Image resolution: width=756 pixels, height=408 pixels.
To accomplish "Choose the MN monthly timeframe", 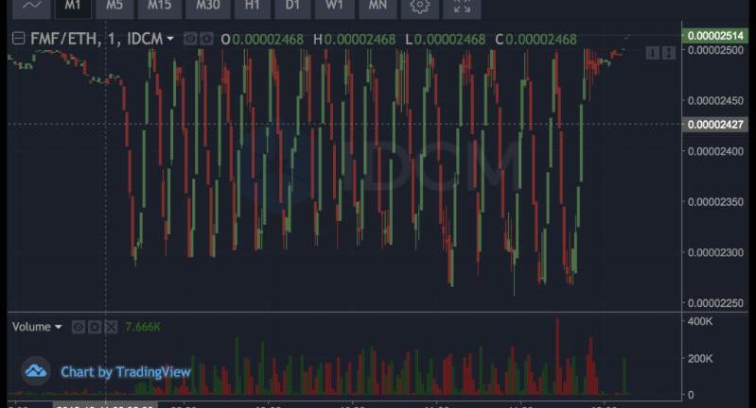I will tap(377, 6).
